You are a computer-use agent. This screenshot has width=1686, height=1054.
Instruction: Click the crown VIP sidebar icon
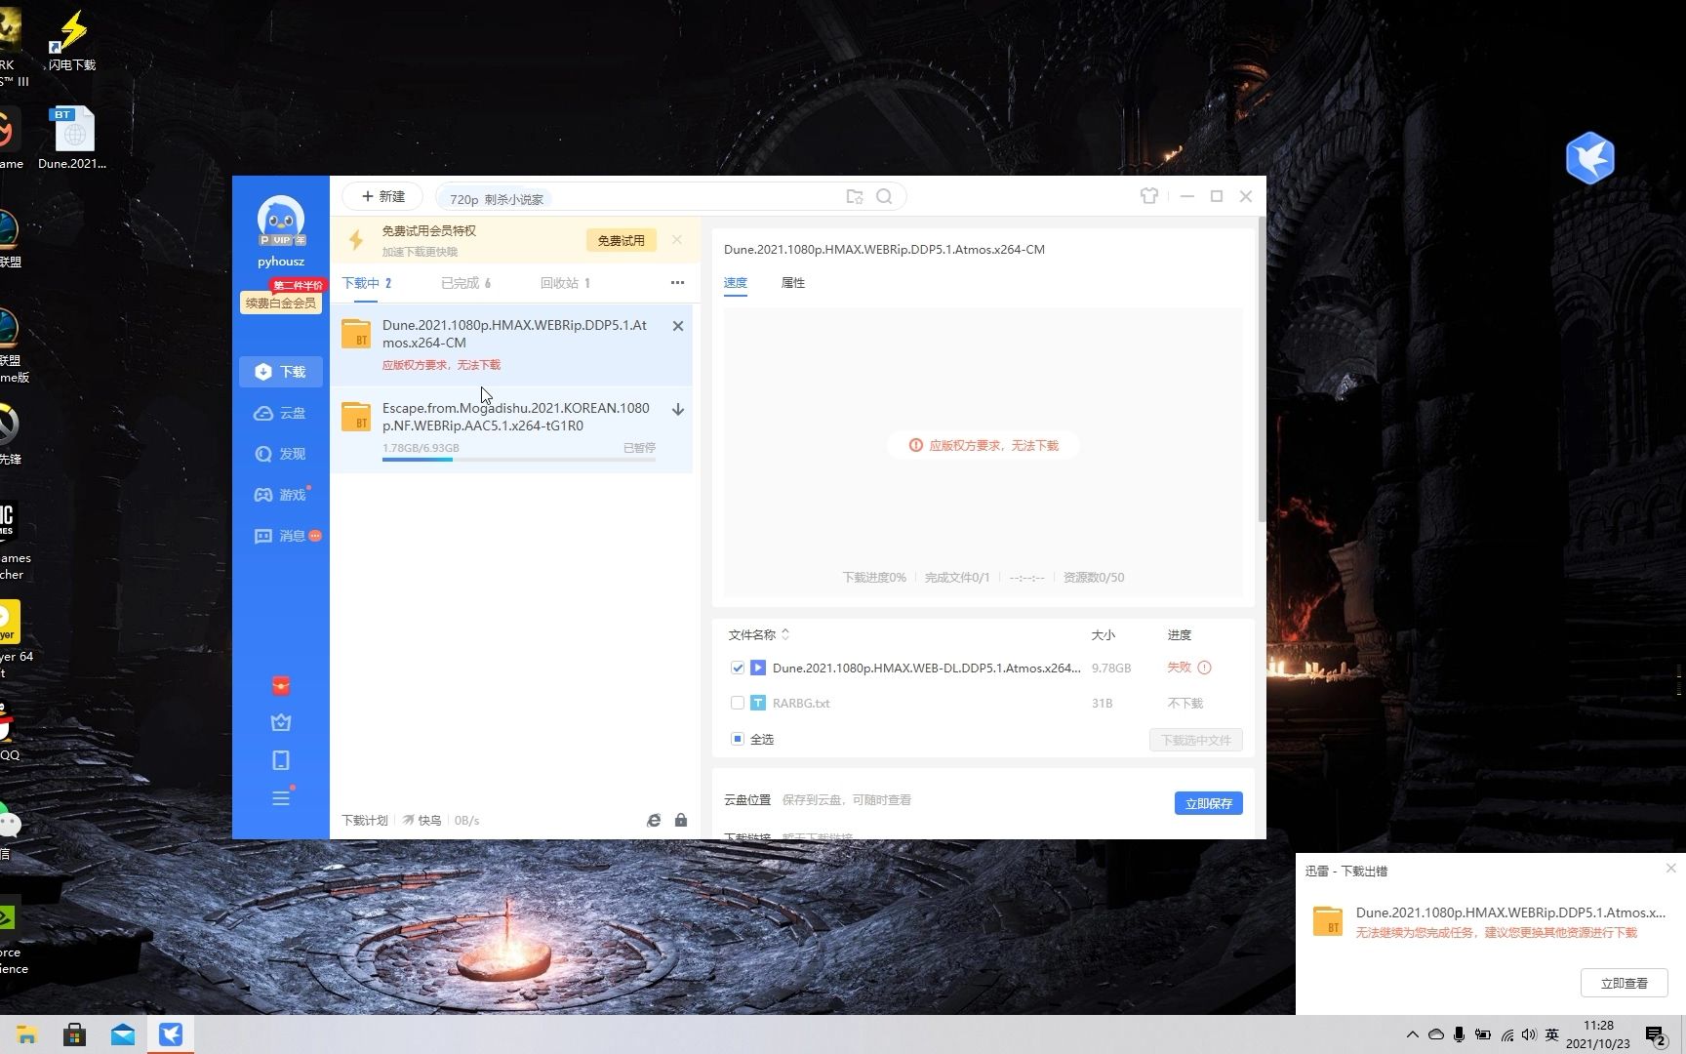click(281, 723)
